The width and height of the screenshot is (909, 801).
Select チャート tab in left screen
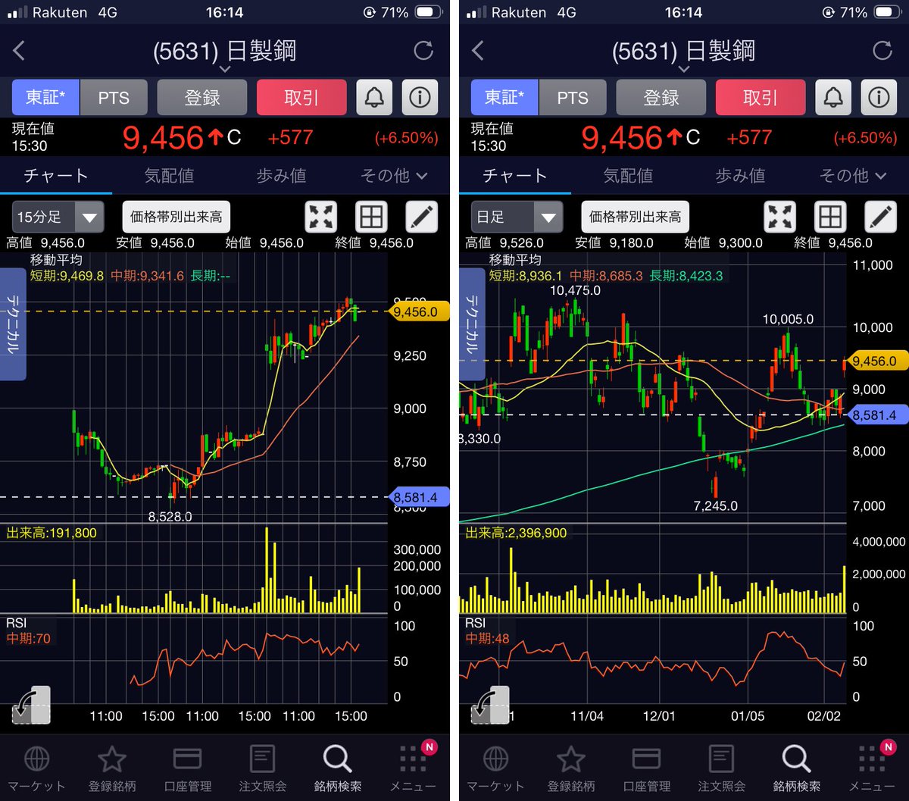point(56,176)
